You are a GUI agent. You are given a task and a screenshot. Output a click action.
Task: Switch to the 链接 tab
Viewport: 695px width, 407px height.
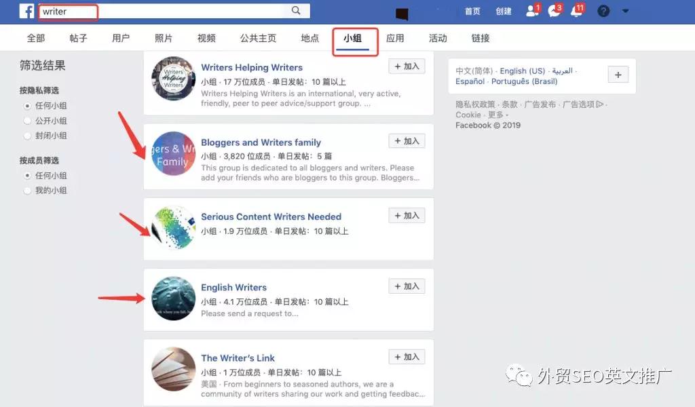click(481, 38)
